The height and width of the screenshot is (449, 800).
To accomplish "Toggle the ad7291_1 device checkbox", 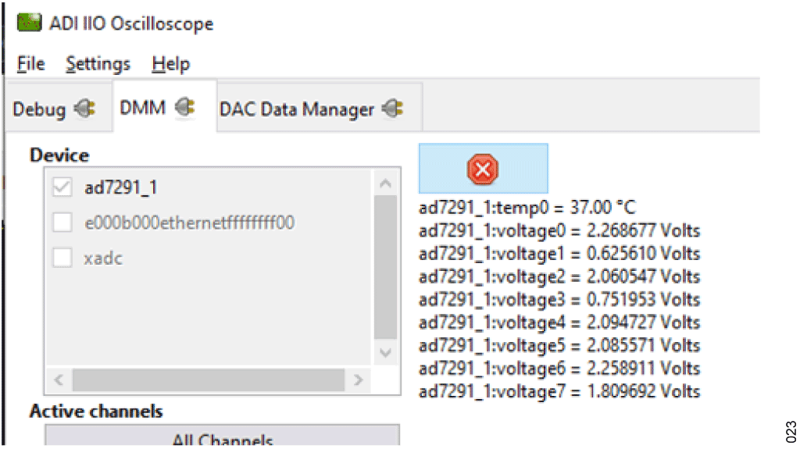I will 62,187.
